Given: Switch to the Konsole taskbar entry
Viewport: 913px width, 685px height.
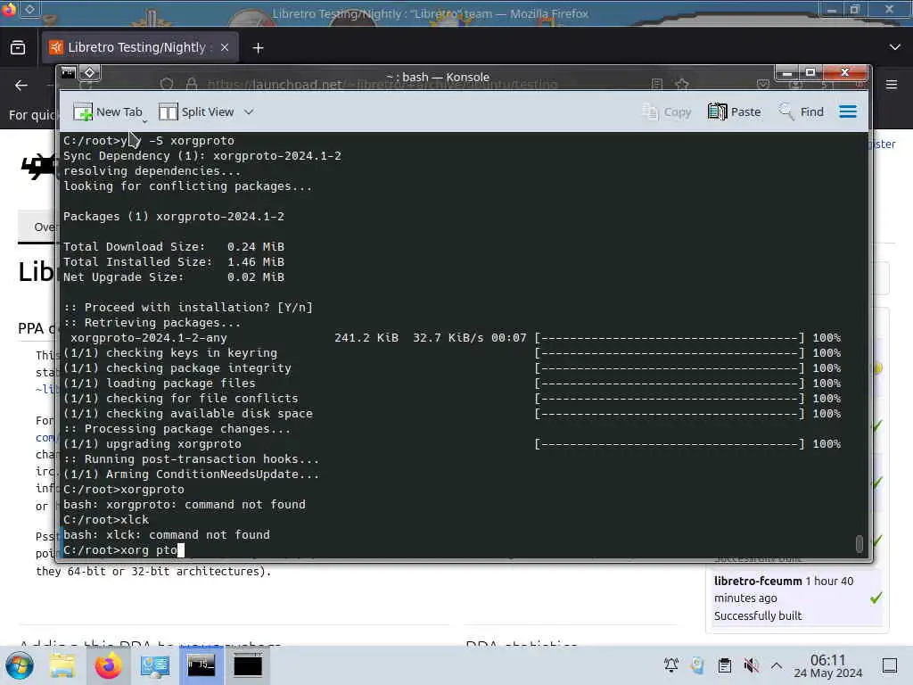Looking at the screenshot, I should (x=201, y=665).
